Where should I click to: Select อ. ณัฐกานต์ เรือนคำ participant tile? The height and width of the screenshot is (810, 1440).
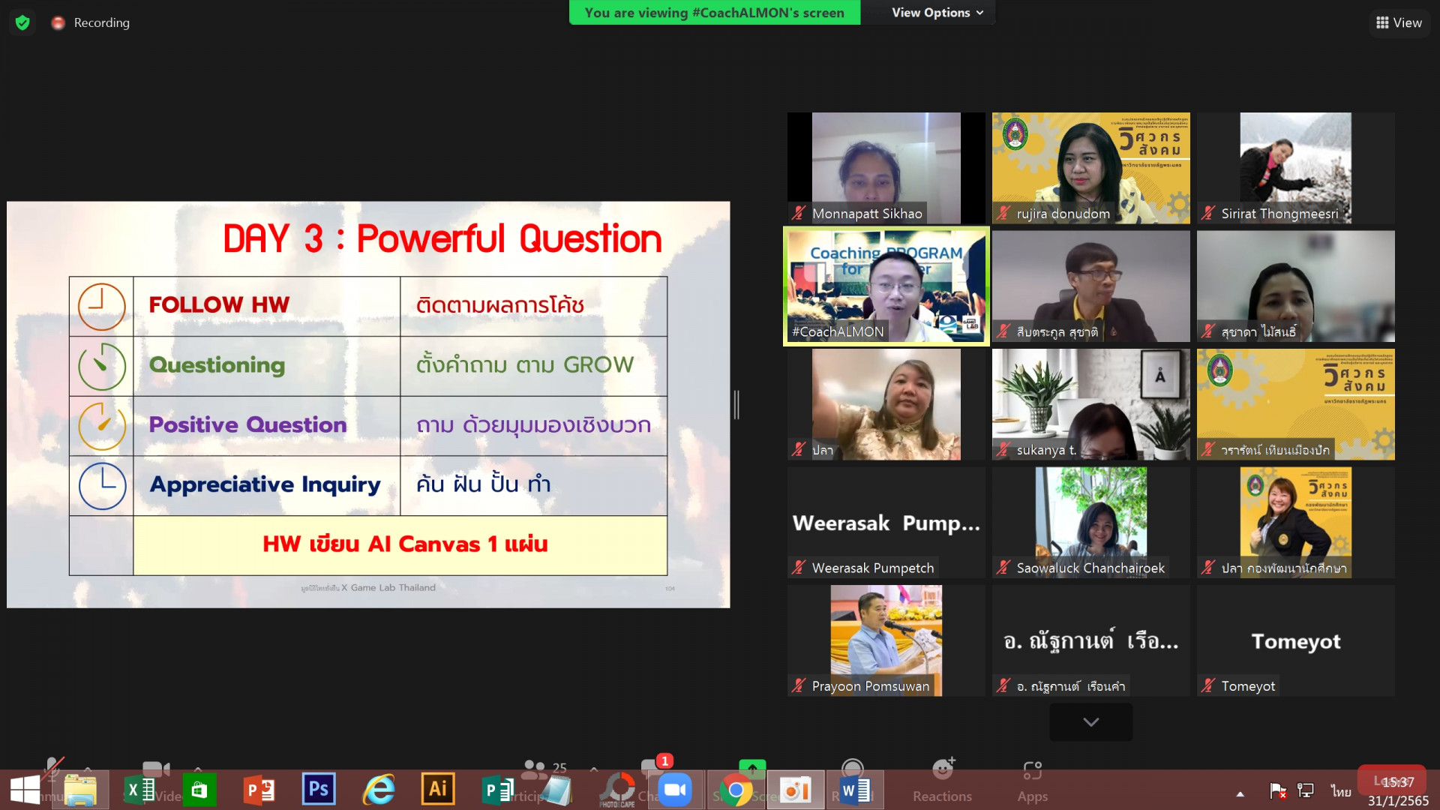1090,640
